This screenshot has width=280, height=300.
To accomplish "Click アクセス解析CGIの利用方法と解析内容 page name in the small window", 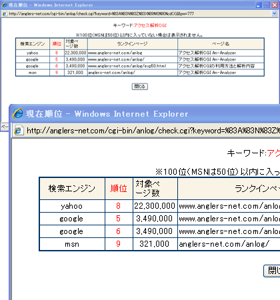I will tap(217, 66).
